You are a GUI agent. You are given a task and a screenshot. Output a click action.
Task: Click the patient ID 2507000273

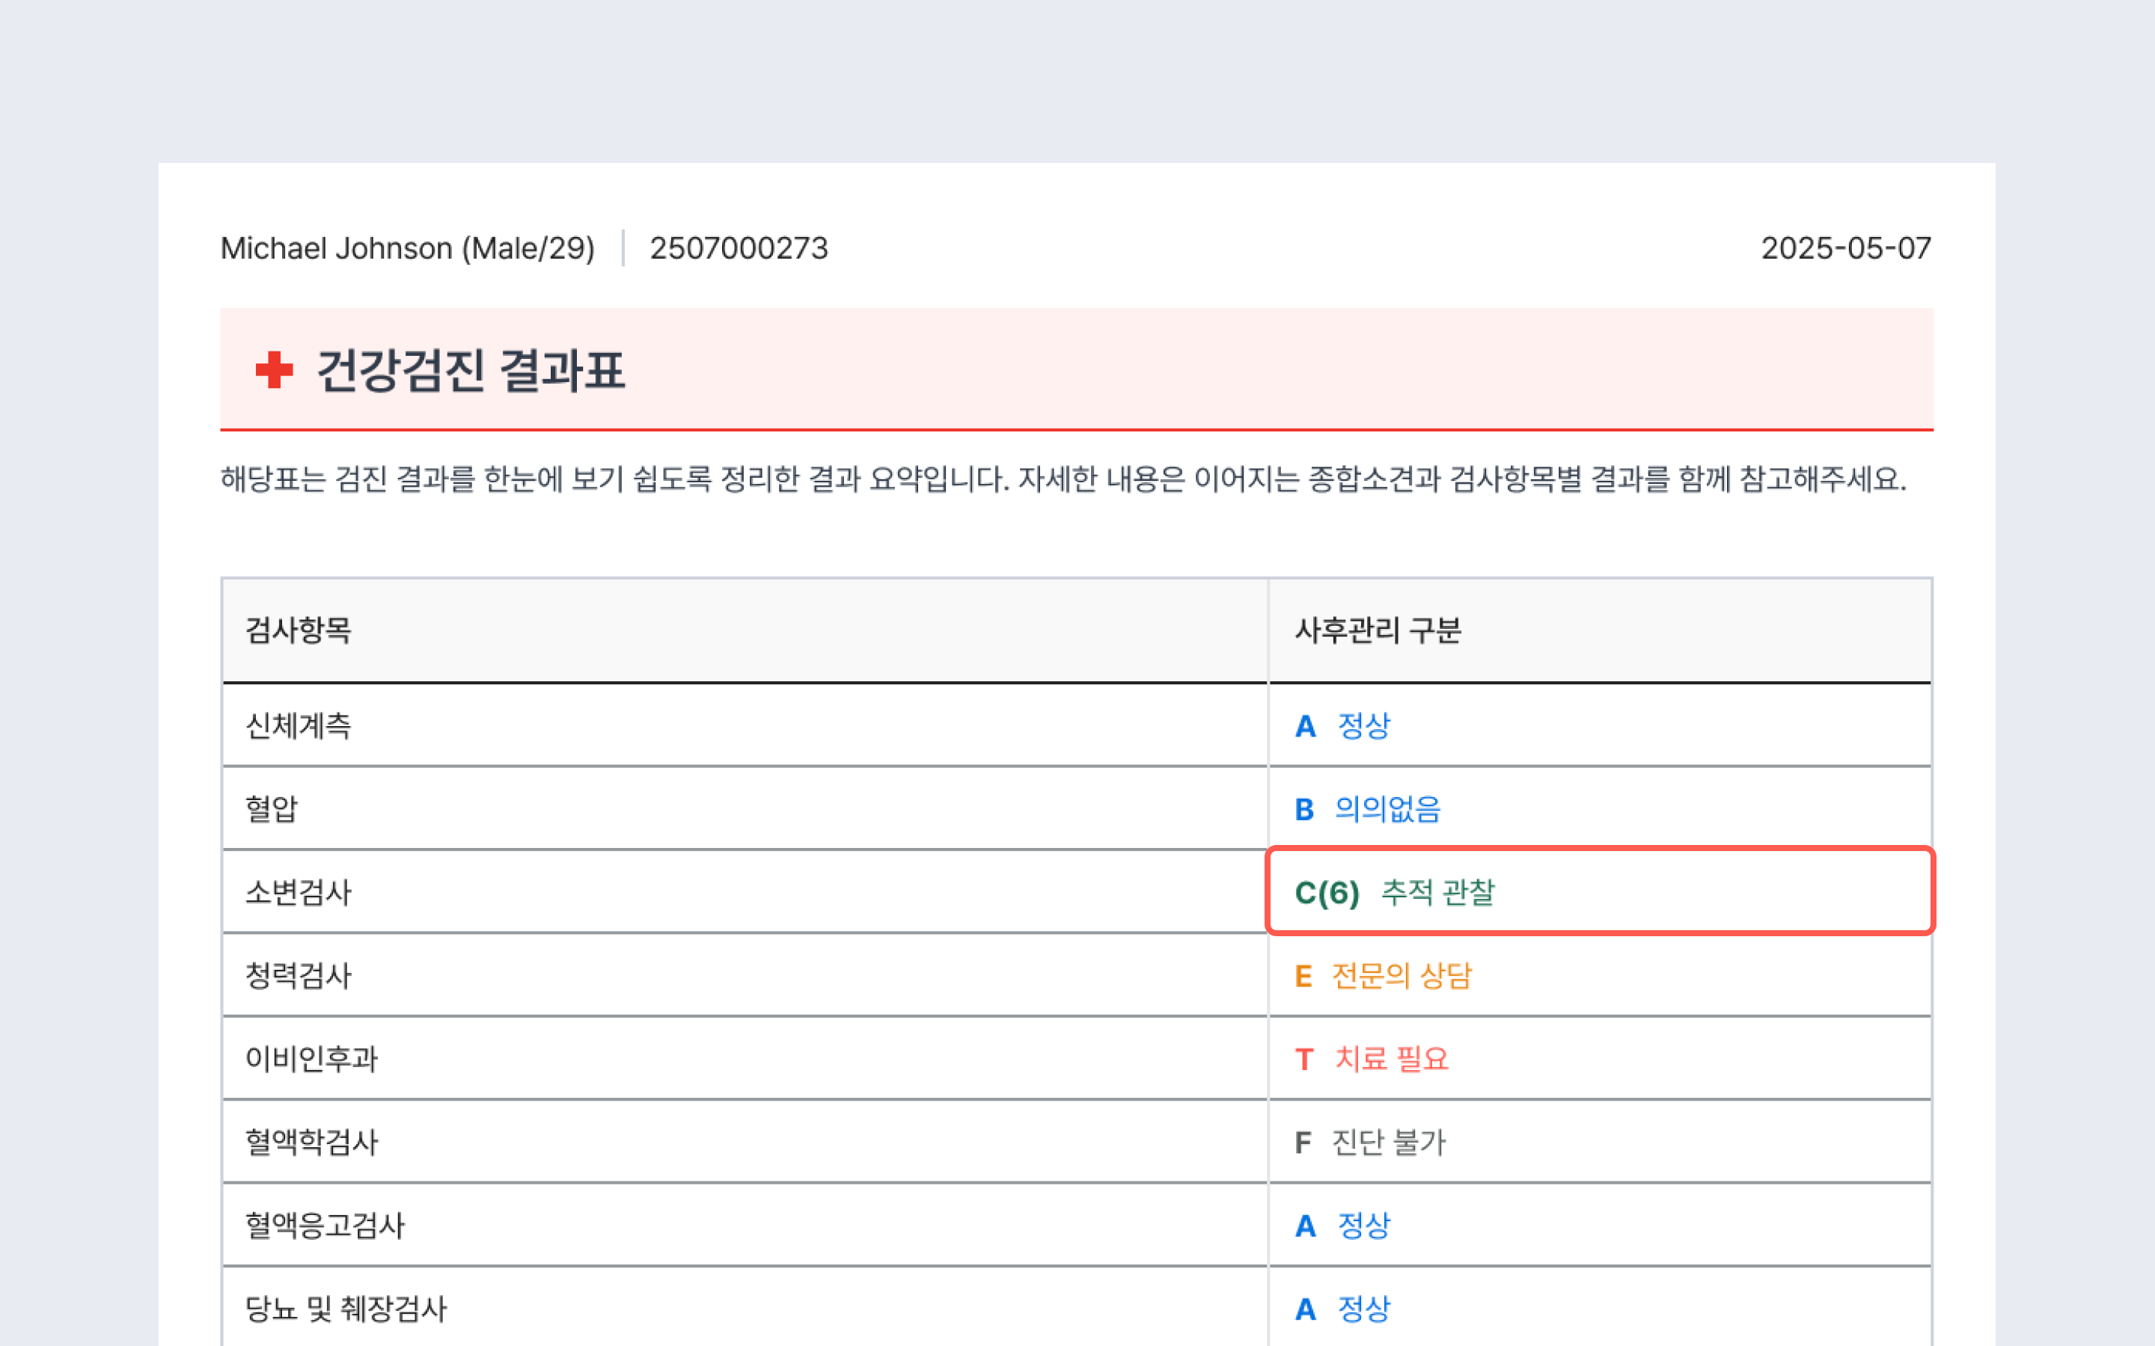(739, 248)
